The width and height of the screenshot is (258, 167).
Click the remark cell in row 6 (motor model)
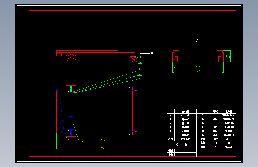tap(229, 115)
